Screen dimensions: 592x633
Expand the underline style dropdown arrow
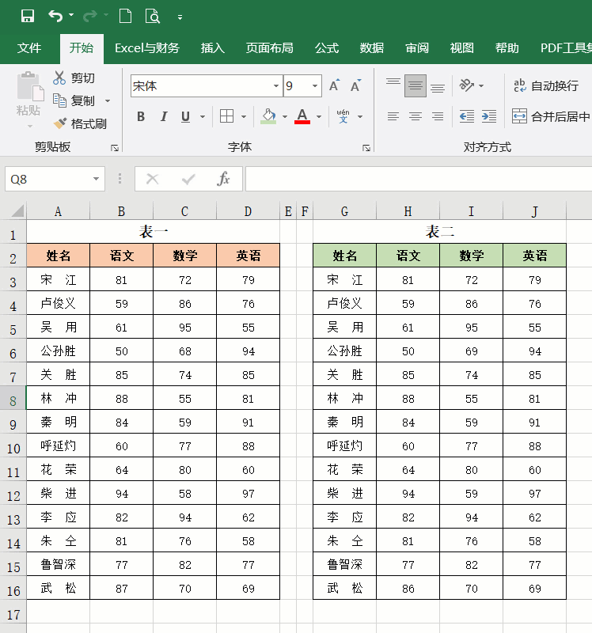pyautogui.click(x=203, y=116)
